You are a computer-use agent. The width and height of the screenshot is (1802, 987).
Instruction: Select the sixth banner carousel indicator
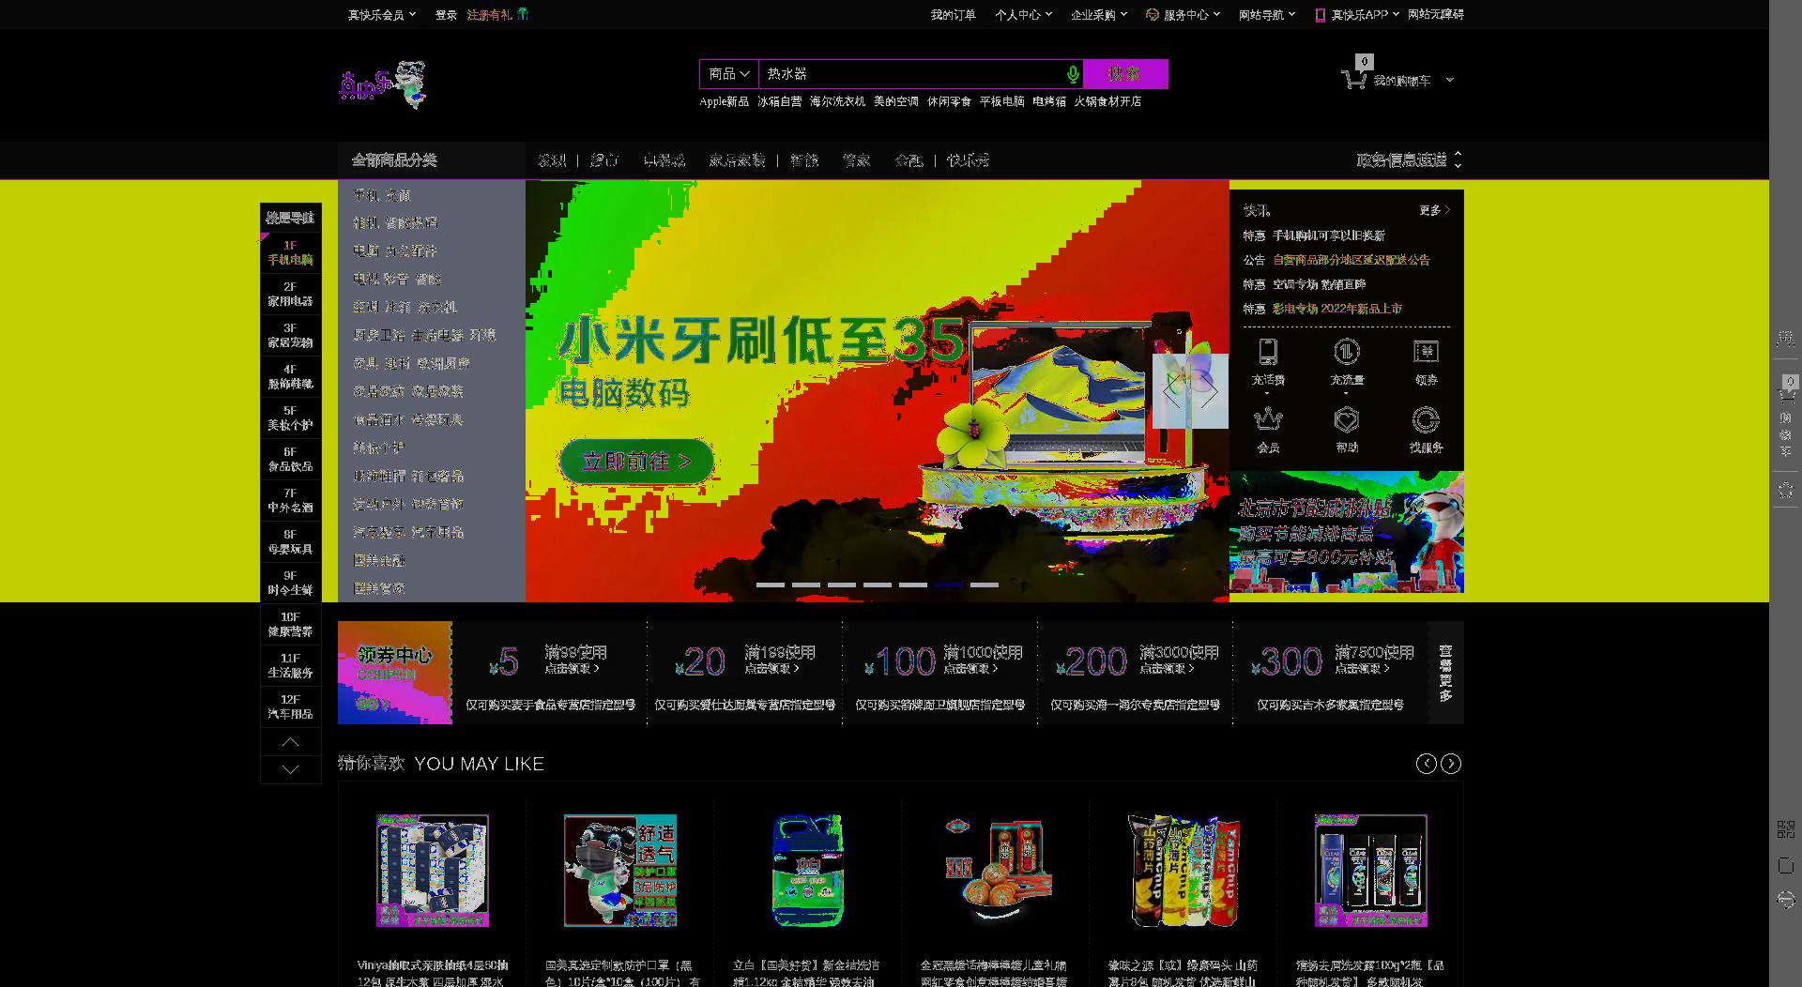948,585
